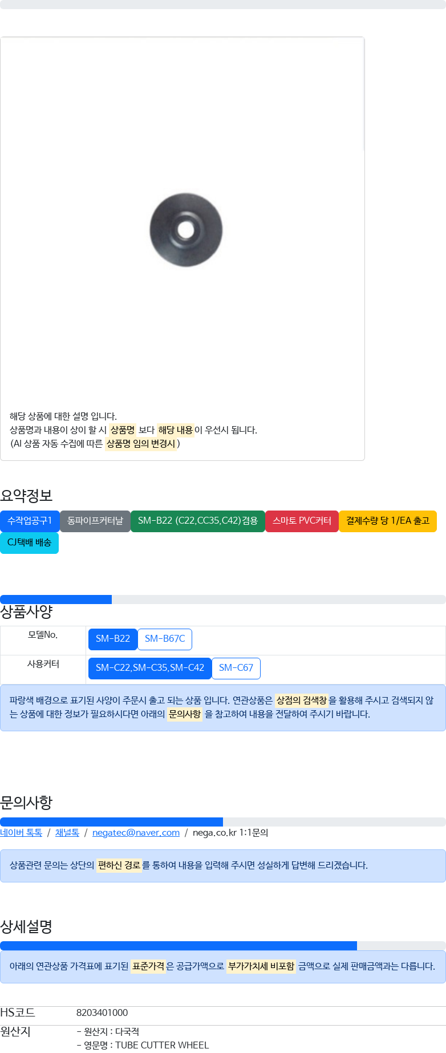This screenshot has height=1053, width=446.
Task: Select the green SM-B22 (C22,CC35,C42)겸용 tag
Action: click(198, 521)
